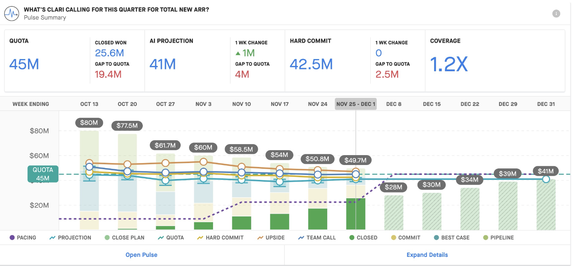This screenshot has width=572, height=266.
Task: Toggle the Commit legend item with the yellow dot
Action: (406, 237)
